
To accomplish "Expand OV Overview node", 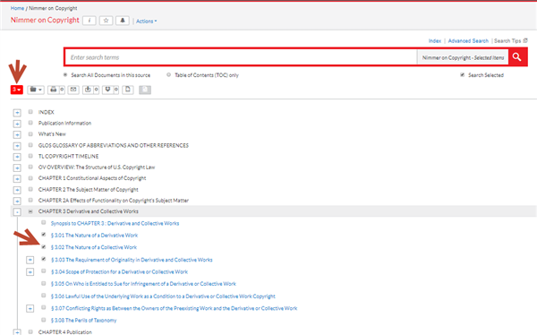I will 17,168.
